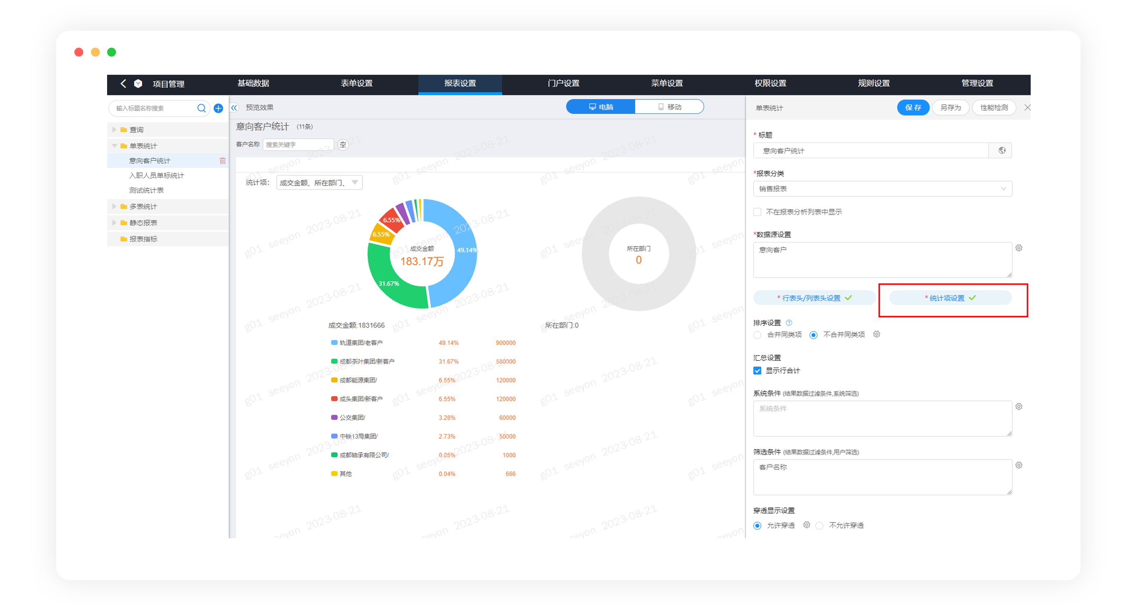Switch preview to 移动 tab

pos(669,107)
